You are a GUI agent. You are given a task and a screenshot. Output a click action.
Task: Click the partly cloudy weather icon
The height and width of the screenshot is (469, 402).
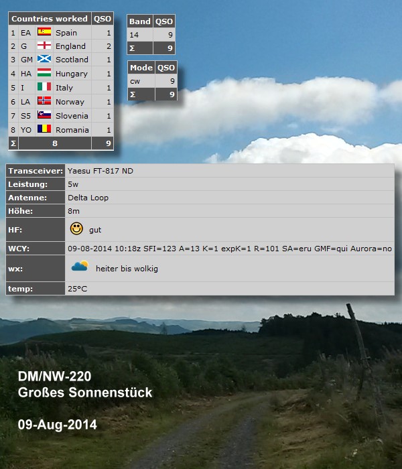point(80,267)
